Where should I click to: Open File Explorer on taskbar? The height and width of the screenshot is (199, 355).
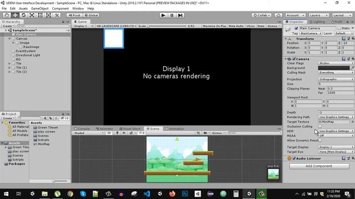click(44, 193)
